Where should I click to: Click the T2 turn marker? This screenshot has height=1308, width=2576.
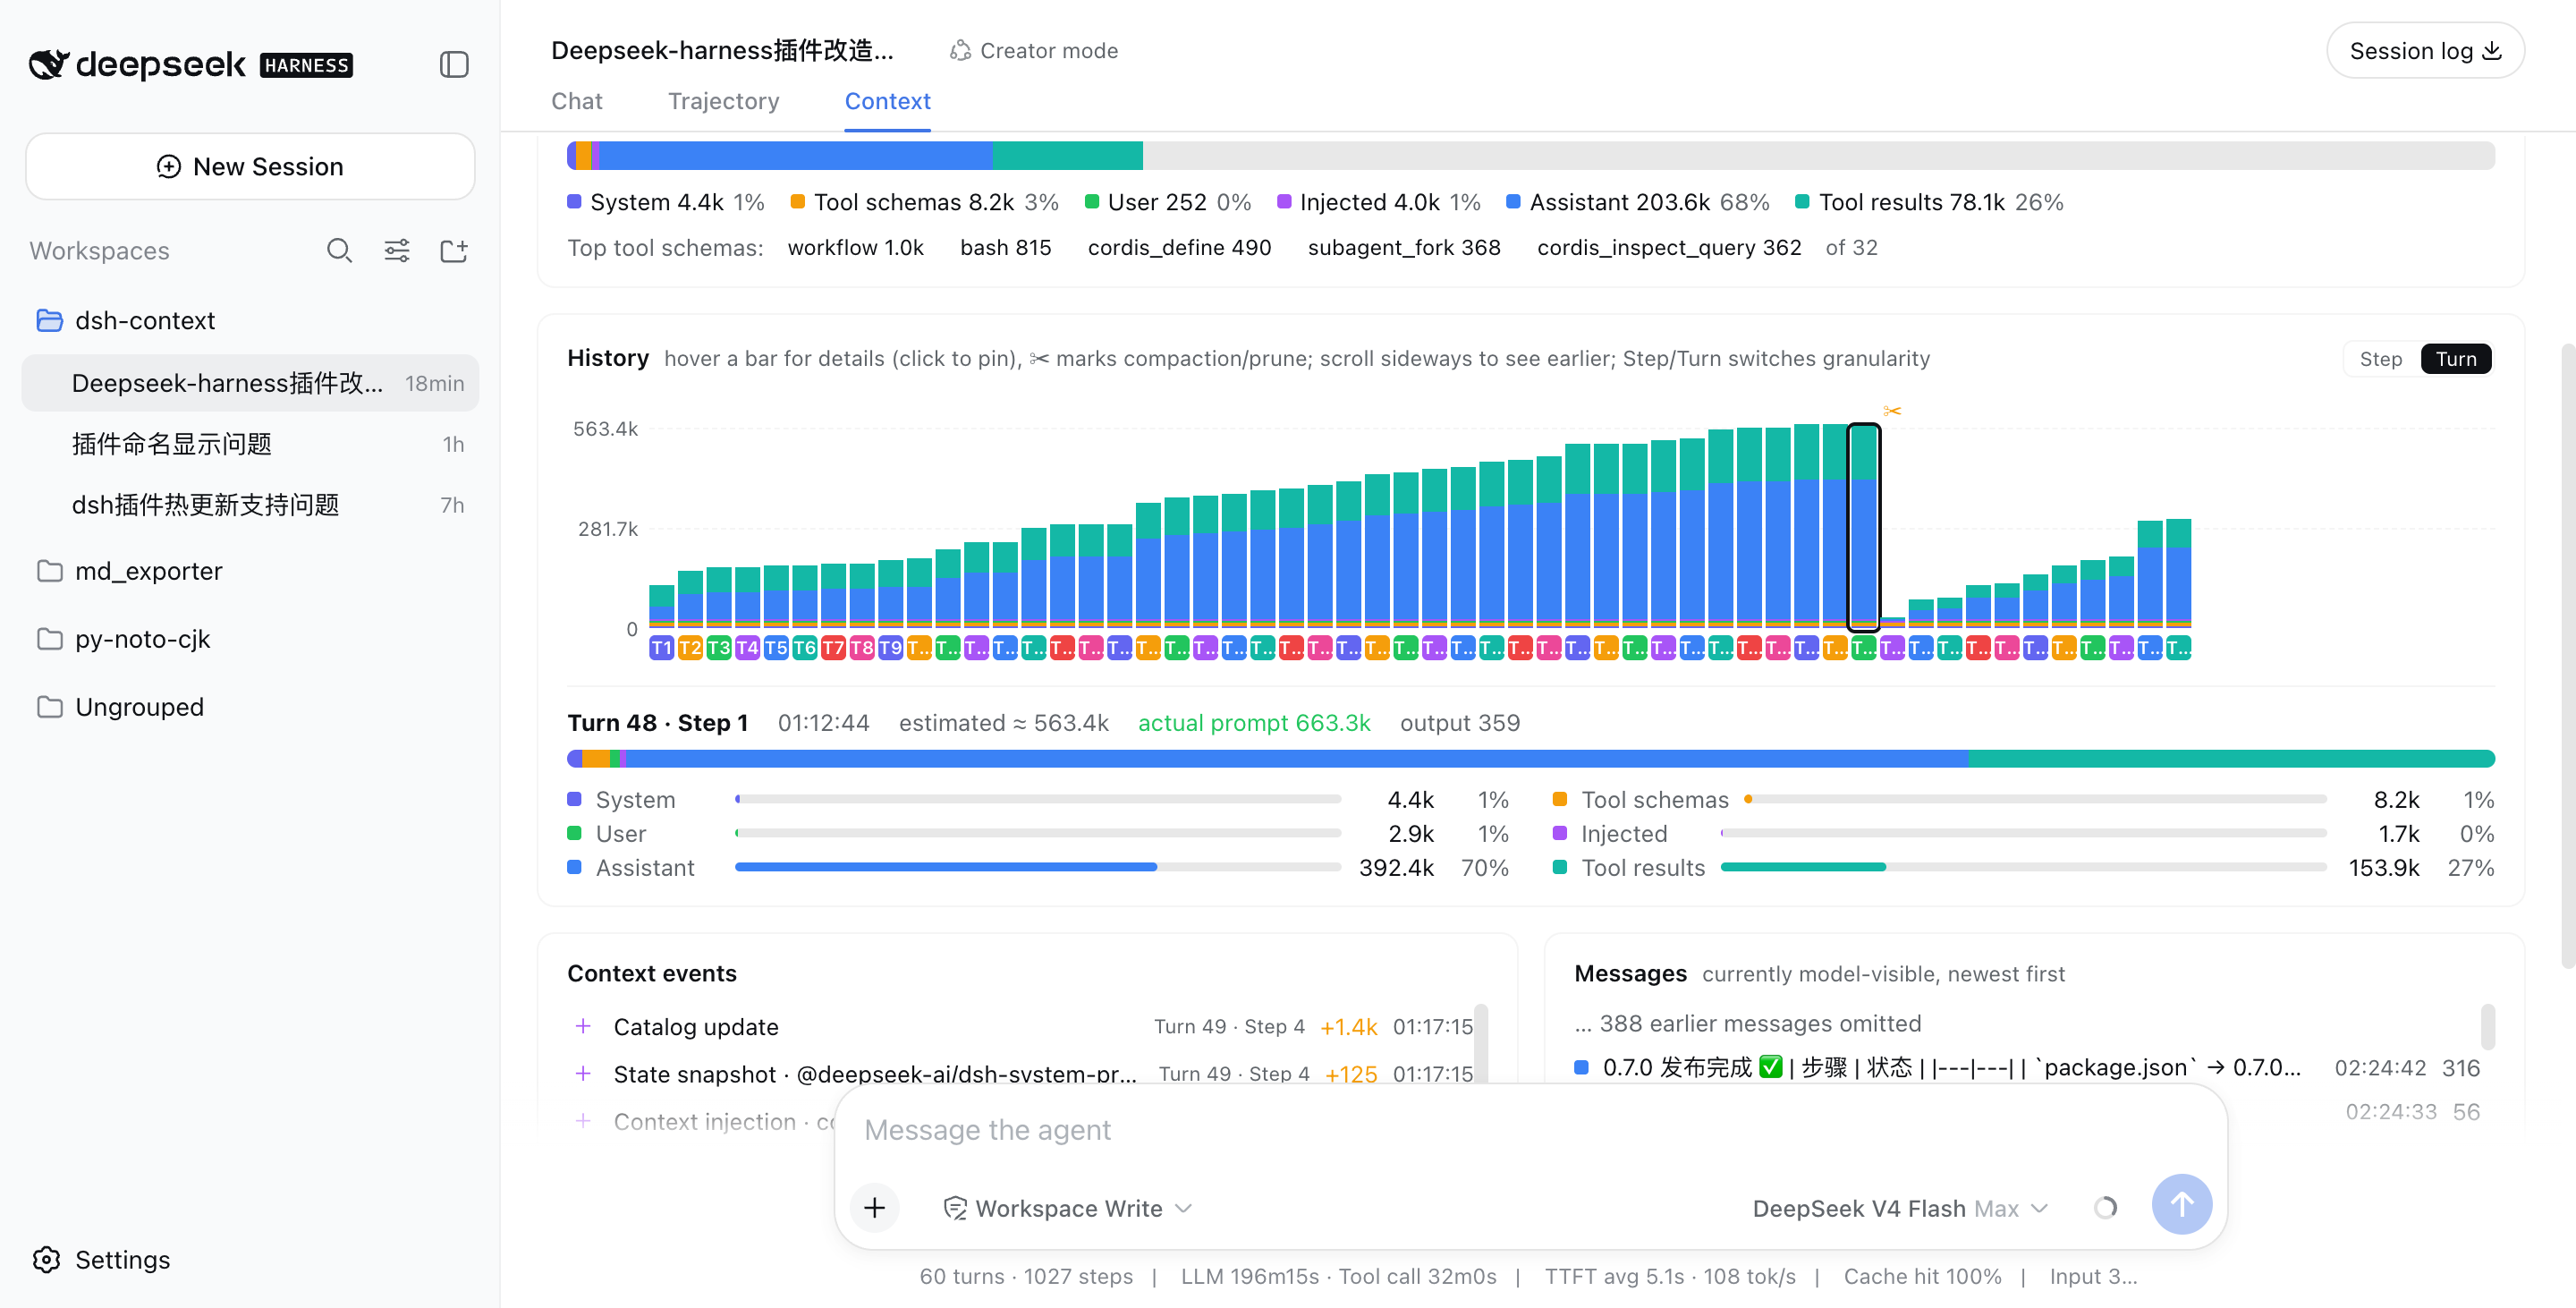point(690,647)
